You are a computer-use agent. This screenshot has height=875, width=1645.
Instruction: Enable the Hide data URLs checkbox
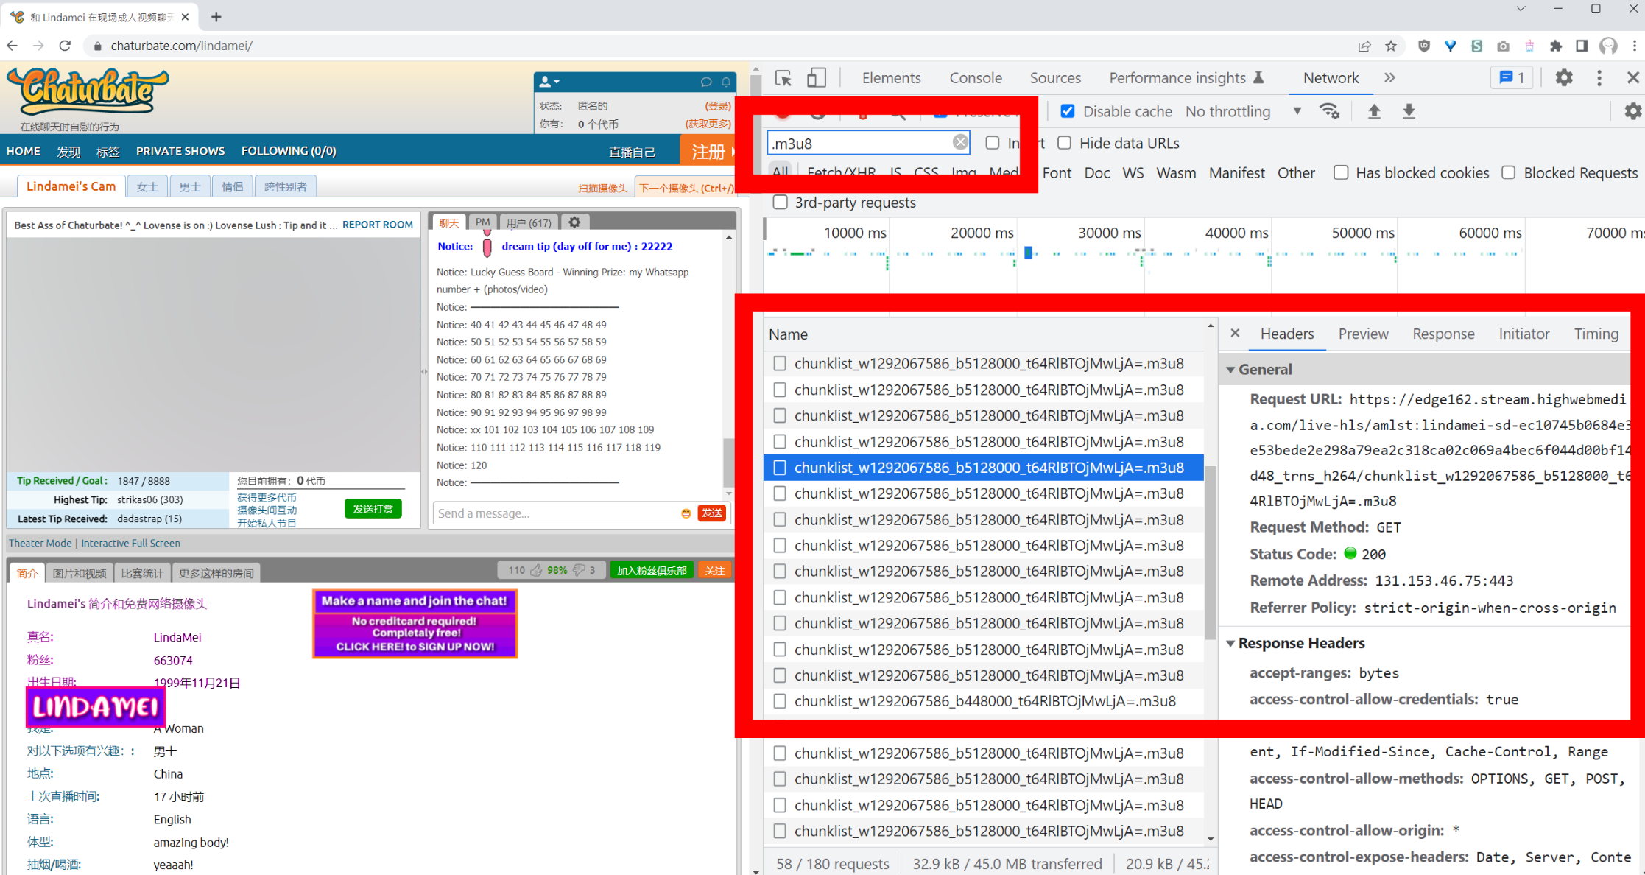[1065, 143]
